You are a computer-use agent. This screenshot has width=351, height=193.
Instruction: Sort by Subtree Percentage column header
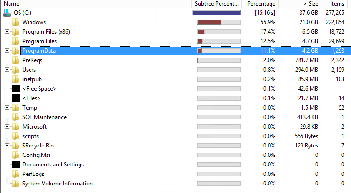(217, 4)
